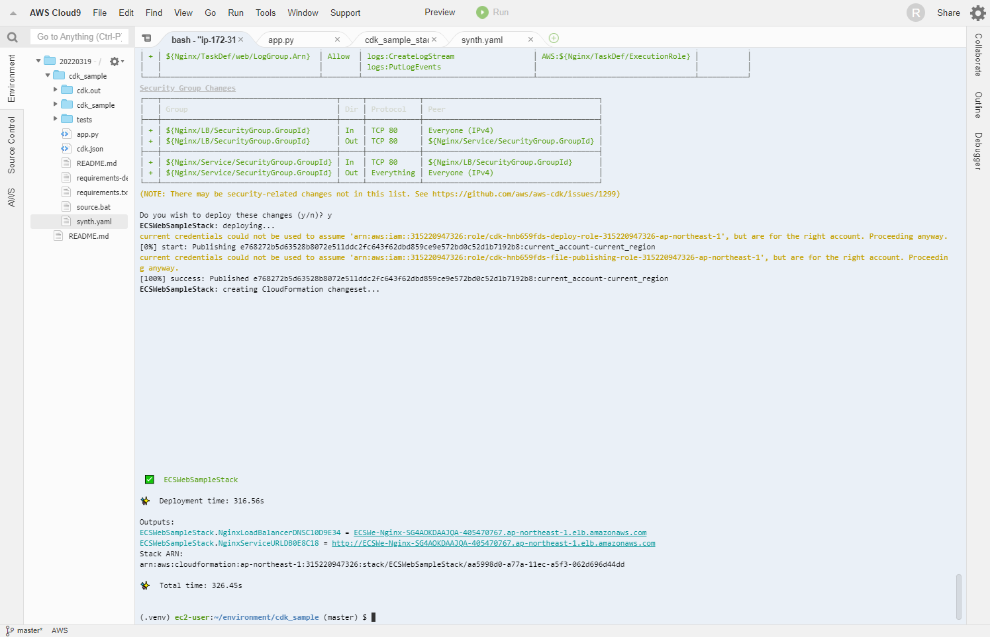Collapse the 20220319 root folder
Viewport: 990px width, 637px height.
click(x=38, y=61)
